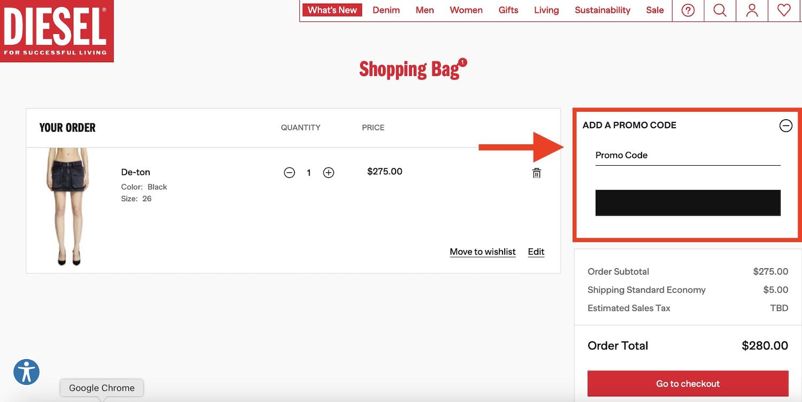The image size is (802, 402).
Task: Click the black promo code apply button
Action: click(x=688, y=203)
